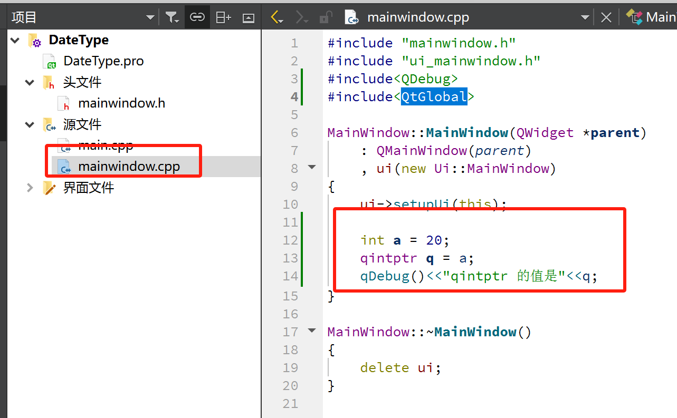Click the 项目 panel title label
The image size is (677, 418).
(x=24, y=17)
